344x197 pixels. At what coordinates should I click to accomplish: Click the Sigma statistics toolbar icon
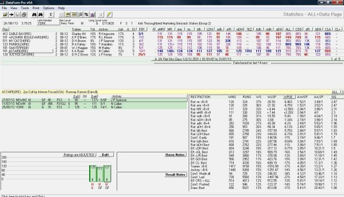(51, 15)
